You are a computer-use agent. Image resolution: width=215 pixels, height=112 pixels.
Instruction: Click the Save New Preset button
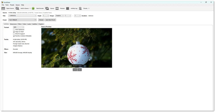50,20
